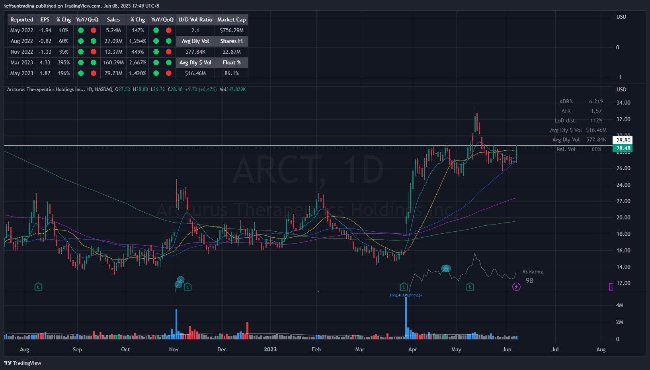Click the sales value 160.29M
650x370 pixels.
coord(113,62)
